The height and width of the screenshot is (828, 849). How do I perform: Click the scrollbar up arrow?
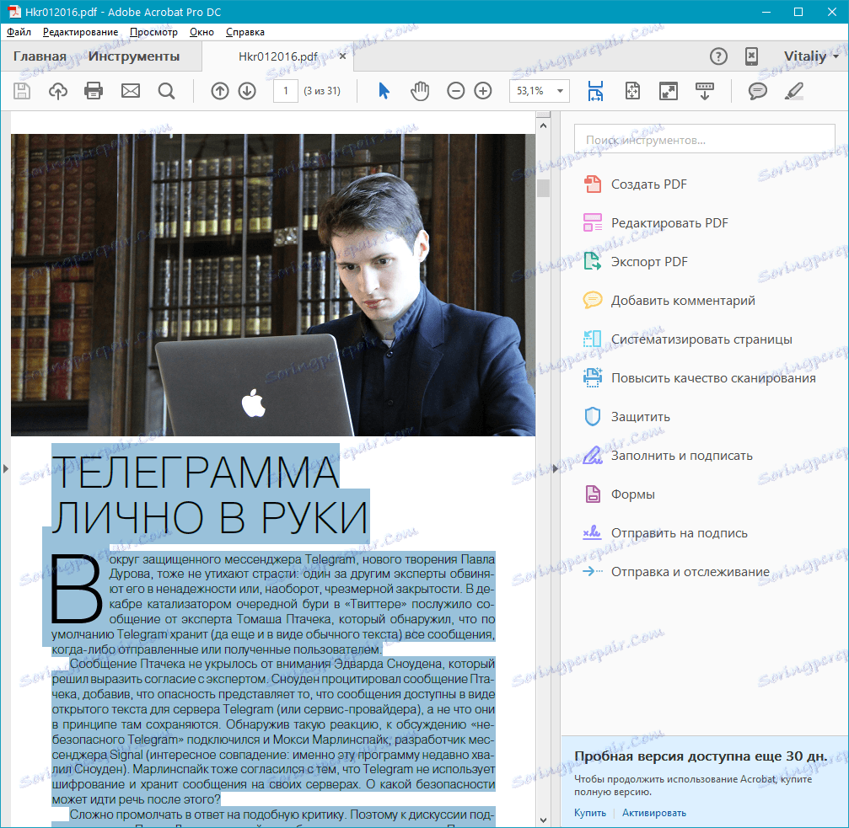tap(543, 126)
